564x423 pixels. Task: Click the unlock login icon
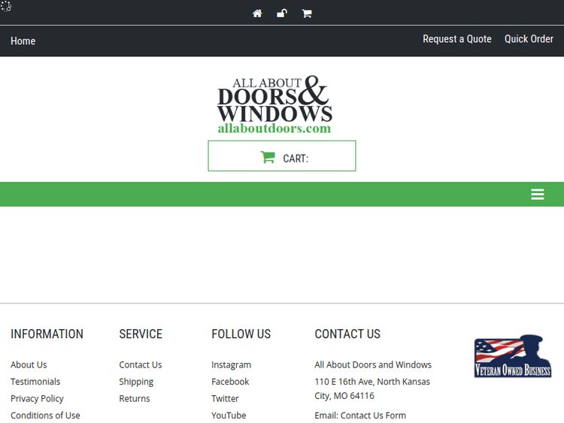coord(282,14)
